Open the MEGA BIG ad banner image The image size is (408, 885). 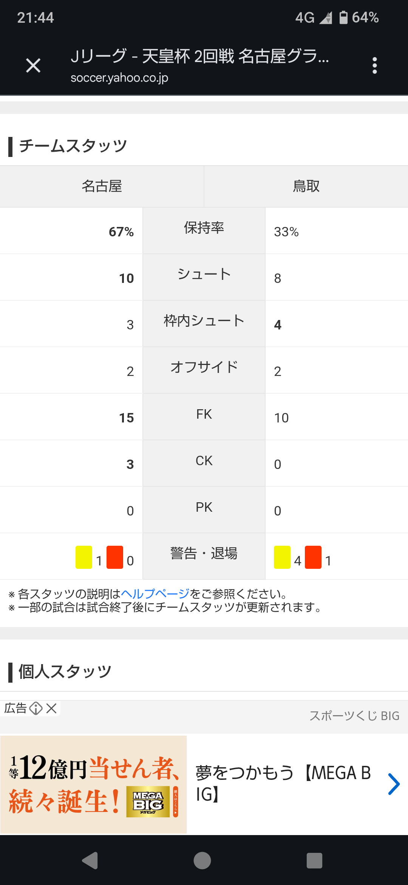tap(94, 784)
